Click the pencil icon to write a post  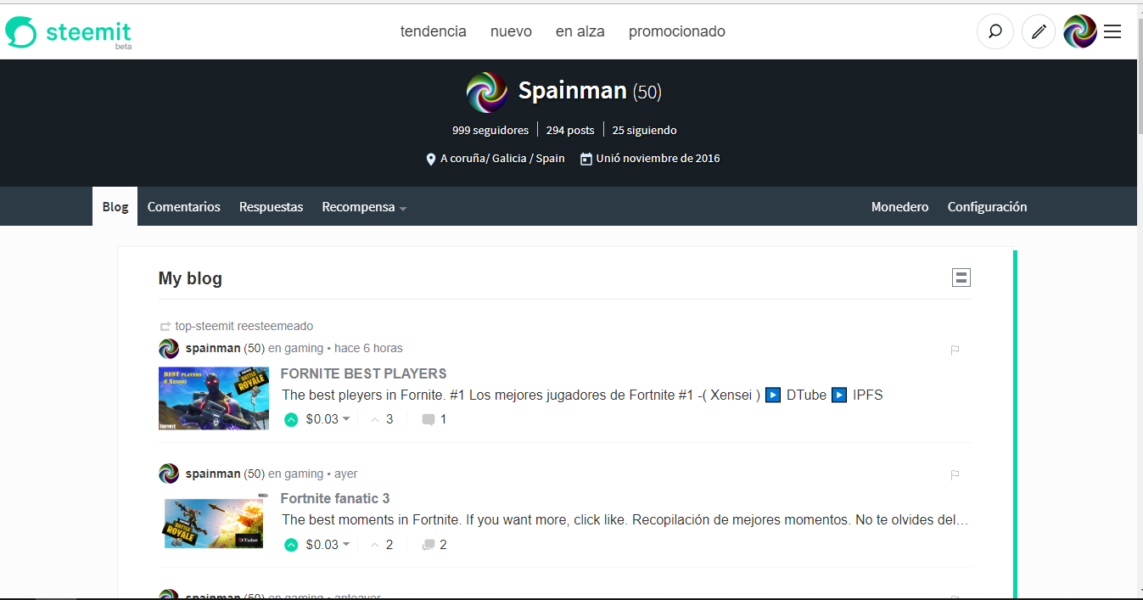[1039, 31]
